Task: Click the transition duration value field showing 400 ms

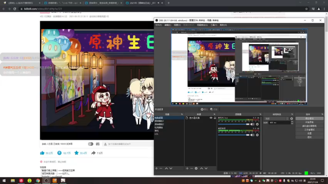Action: click(x=280, y=123)
